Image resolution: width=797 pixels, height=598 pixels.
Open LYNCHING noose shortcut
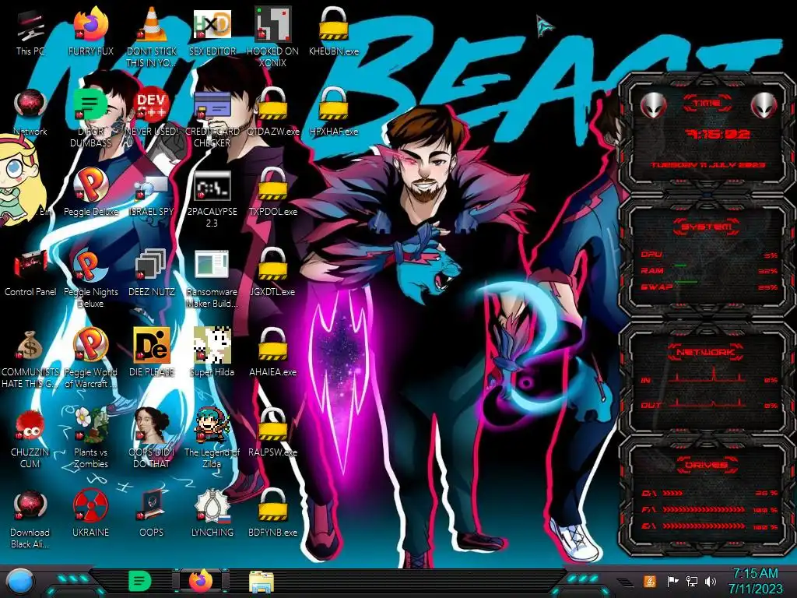(x=212, y=514)
